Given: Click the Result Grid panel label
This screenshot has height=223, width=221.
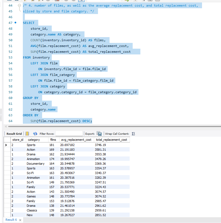Looking at the screenshot, I should pos(14,133).
